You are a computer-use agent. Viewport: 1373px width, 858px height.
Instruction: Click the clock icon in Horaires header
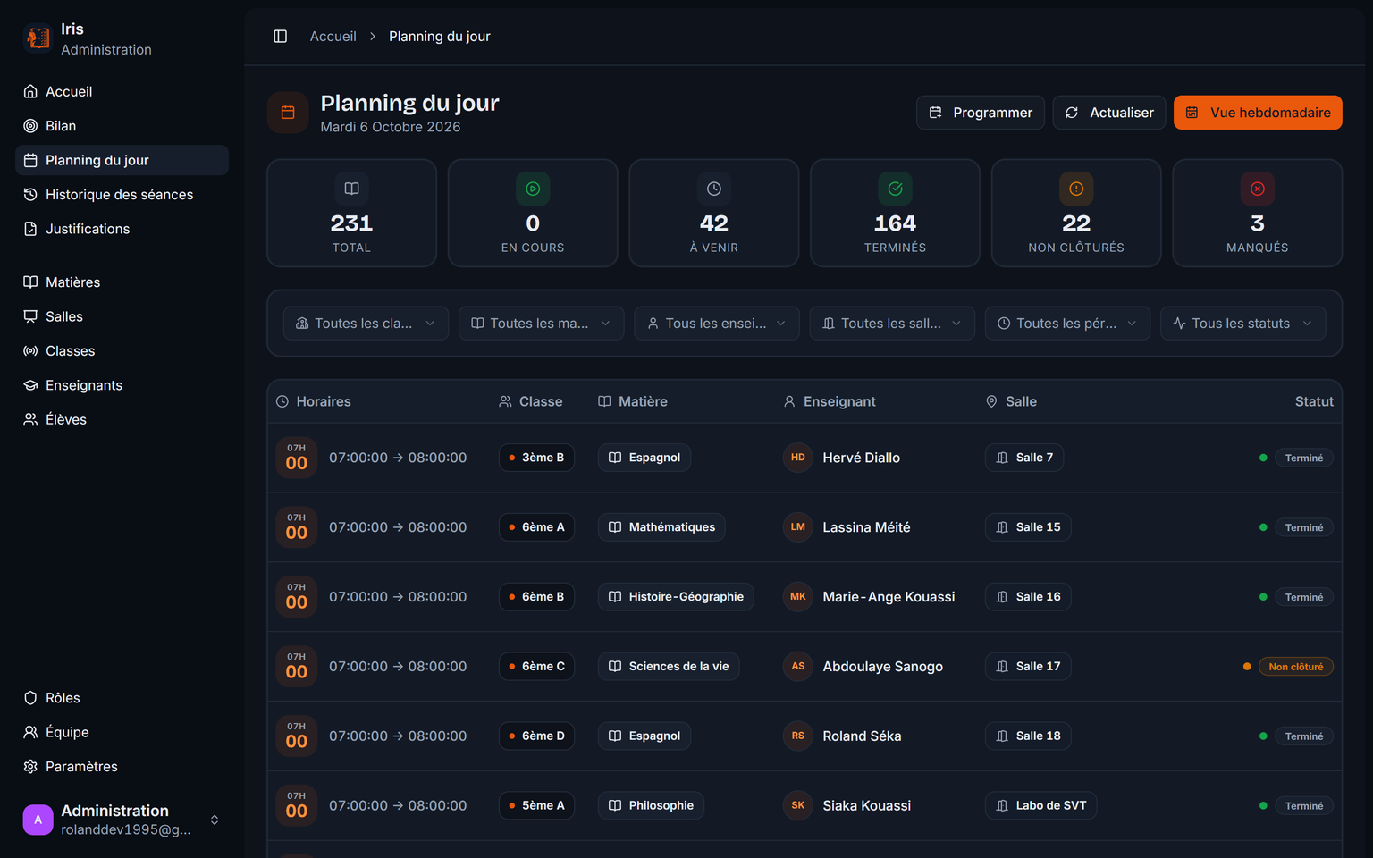coord(282,402)
